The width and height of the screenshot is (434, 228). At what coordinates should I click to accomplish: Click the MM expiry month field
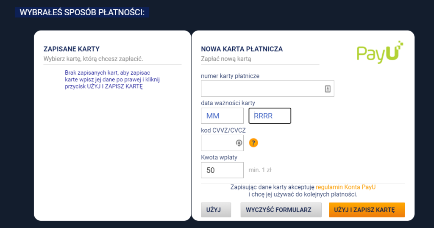(x=222, y=116)
